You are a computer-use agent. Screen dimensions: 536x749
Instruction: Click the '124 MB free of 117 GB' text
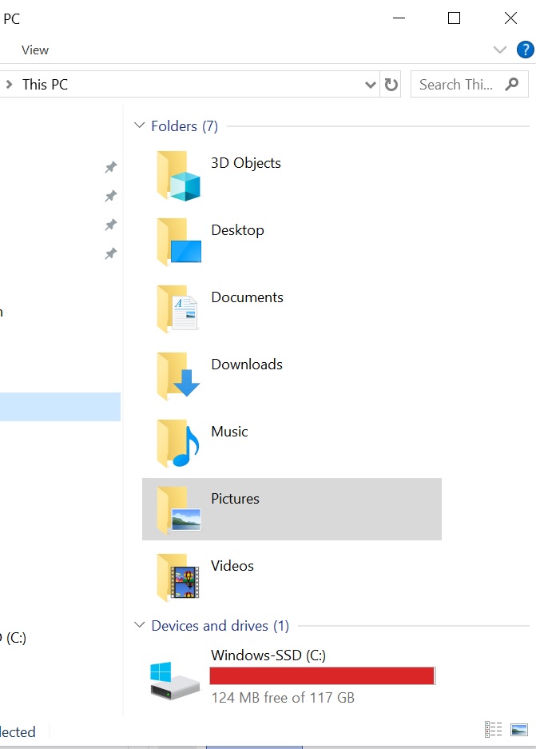click(x=283, y=698)
